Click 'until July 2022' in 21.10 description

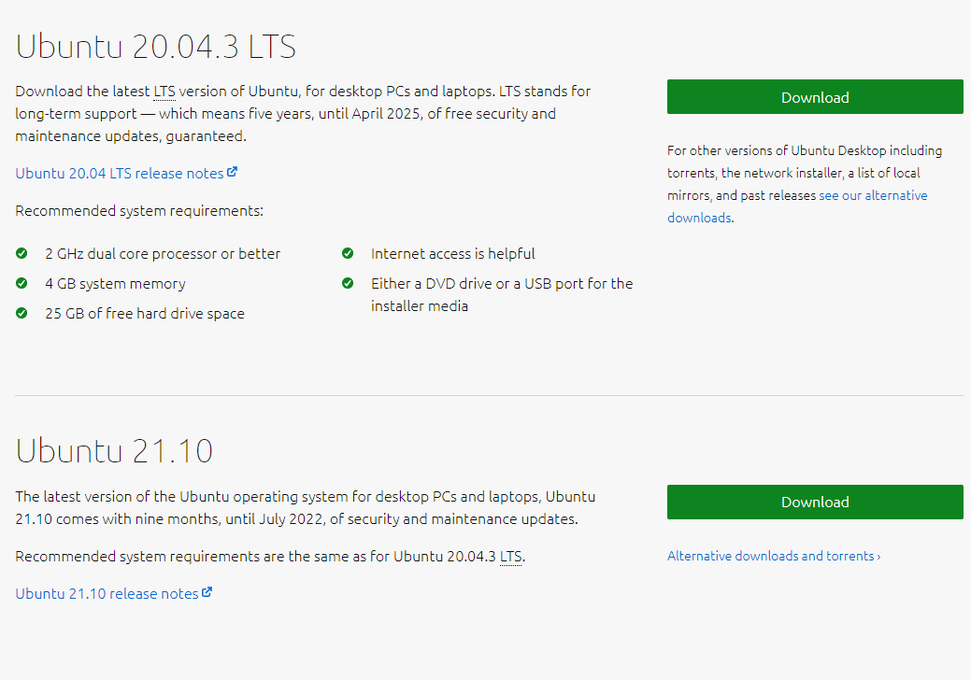click(275, 519)
